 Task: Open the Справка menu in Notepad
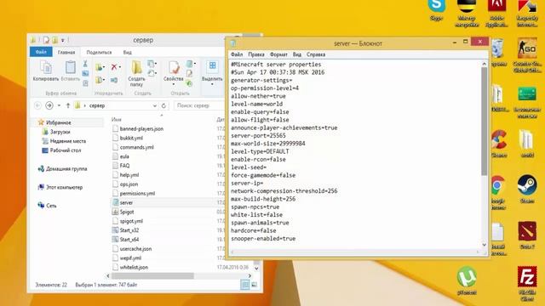316,54
